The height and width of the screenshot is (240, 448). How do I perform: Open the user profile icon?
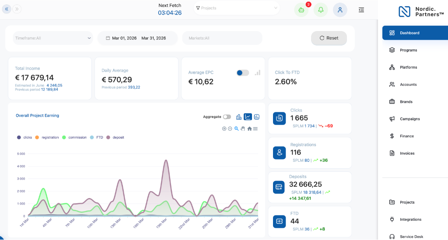340,10
